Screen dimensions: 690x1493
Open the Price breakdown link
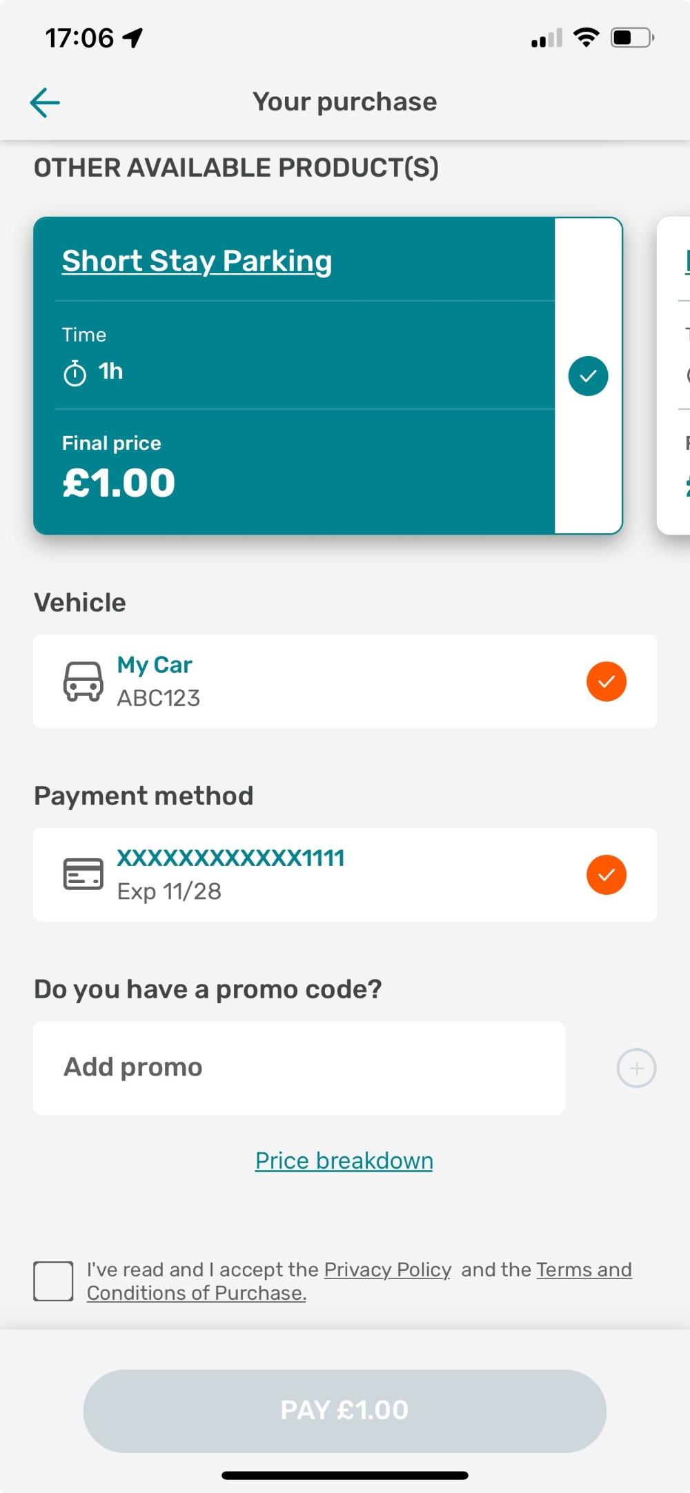(344, 1161)
